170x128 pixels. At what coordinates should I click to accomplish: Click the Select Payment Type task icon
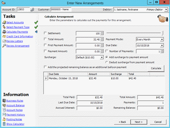(4, 27)
